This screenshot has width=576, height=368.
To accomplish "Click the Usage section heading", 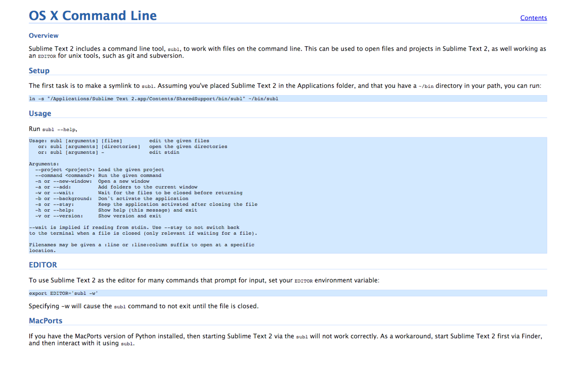I will coord(40,113).
